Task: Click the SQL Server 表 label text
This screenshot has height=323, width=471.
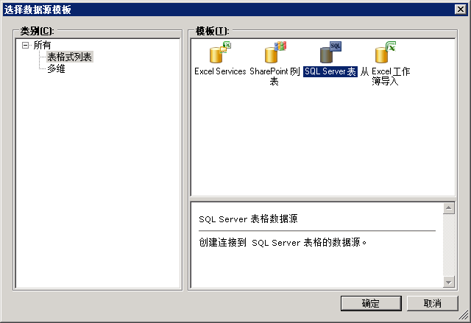Action: coord(330,71)
